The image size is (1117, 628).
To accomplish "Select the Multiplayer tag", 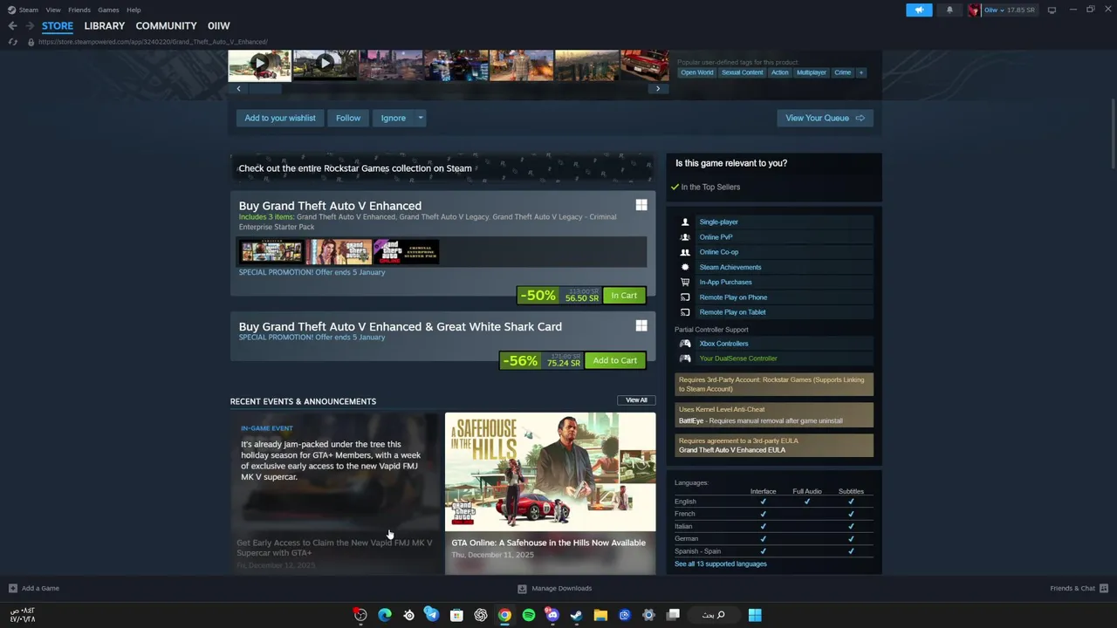I will point(811,72).
